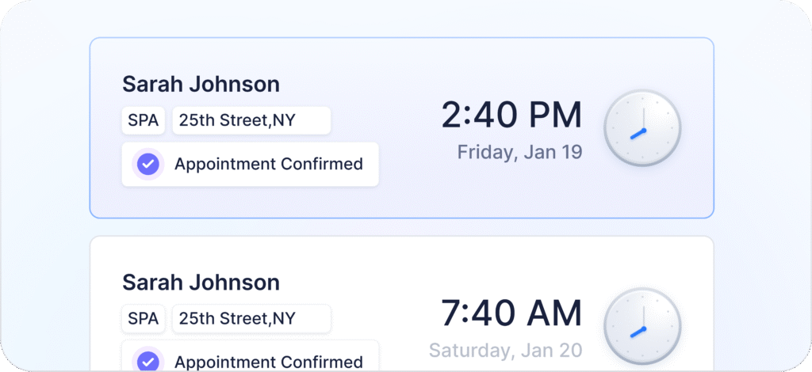Select the 7:40 AM time text

511,313
